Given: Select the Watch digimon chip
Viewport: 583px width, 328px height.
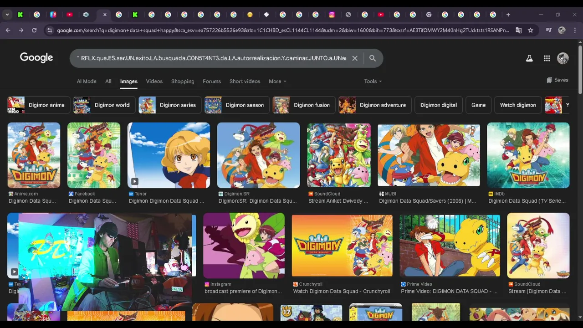Looking at the screenshot, I should coord(518,105).
